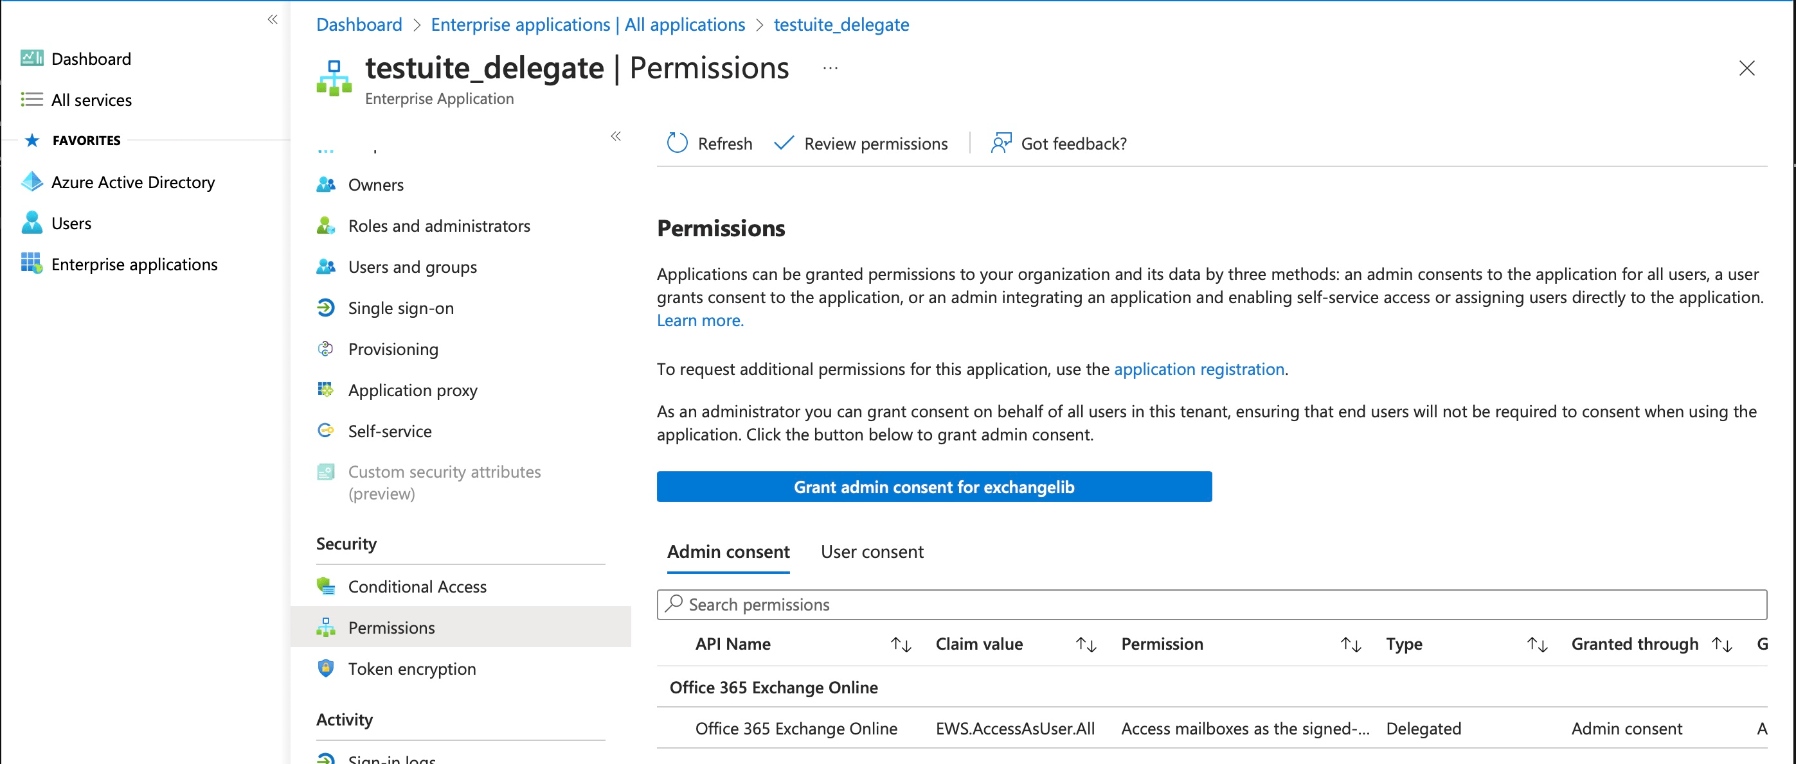Image resolution: width=1796 pixels, height=764 pixels.
Task: Open Azure Active Directory from favorites
Action: (133, 182)
